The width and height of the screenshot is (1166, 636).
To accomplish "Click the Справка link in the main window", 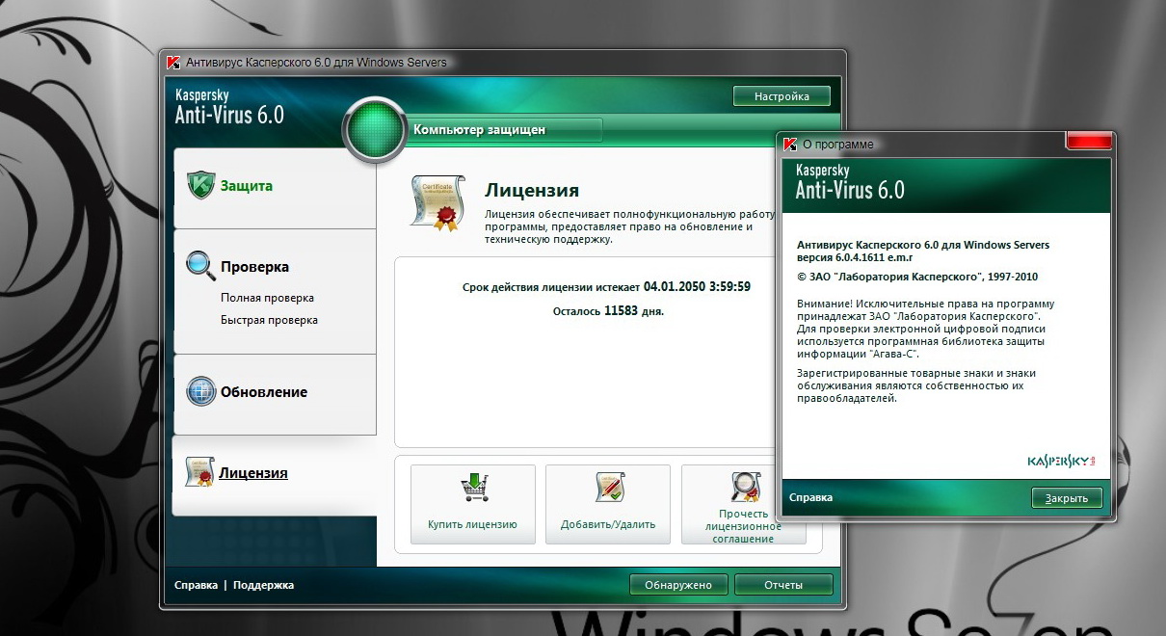I will pos(196,585).
